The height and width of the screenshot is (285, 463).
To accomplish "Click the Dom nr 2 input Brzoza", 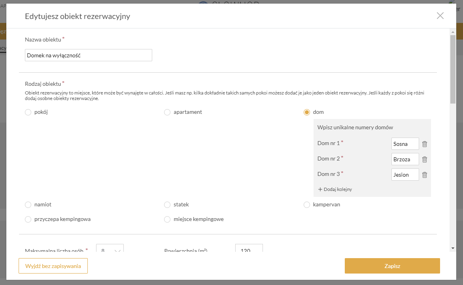I will point(405,159).
